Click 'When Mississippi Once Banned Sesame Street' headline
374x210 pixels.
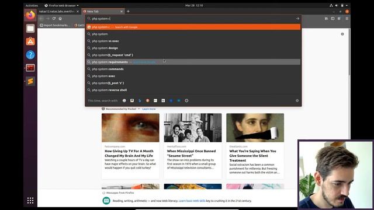click(191, 153)
